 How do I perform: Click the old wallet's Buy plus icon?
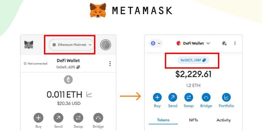pos(38,118)
